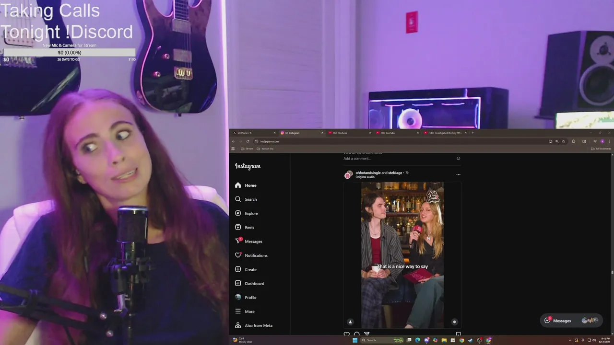Open the ohhotandsingle profile link
Screen dimensions: 614x345
[368, 172]
